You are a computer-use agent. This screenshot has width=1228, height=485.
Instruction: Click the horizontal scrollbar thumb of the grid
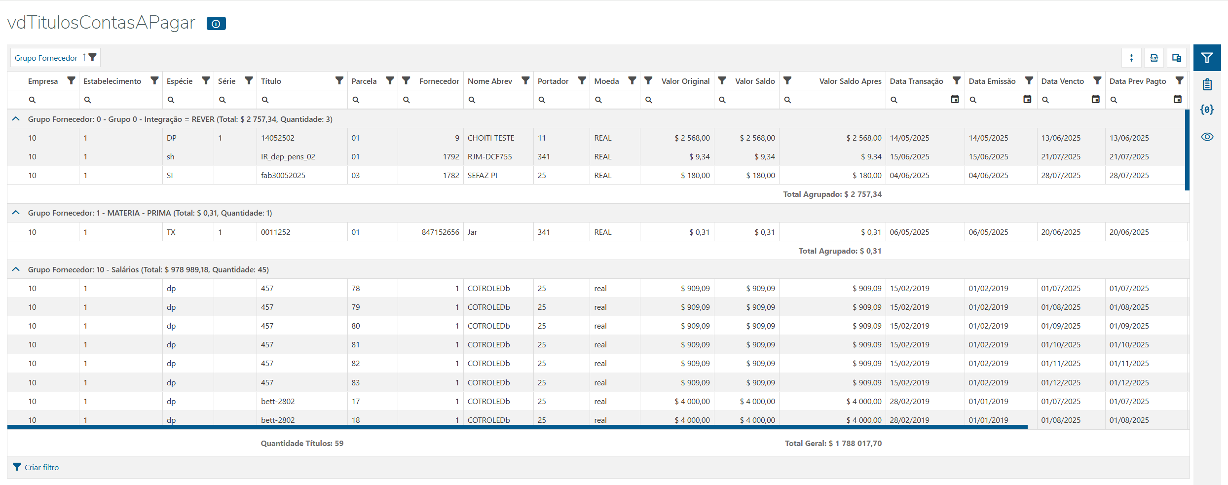[517, 427]
